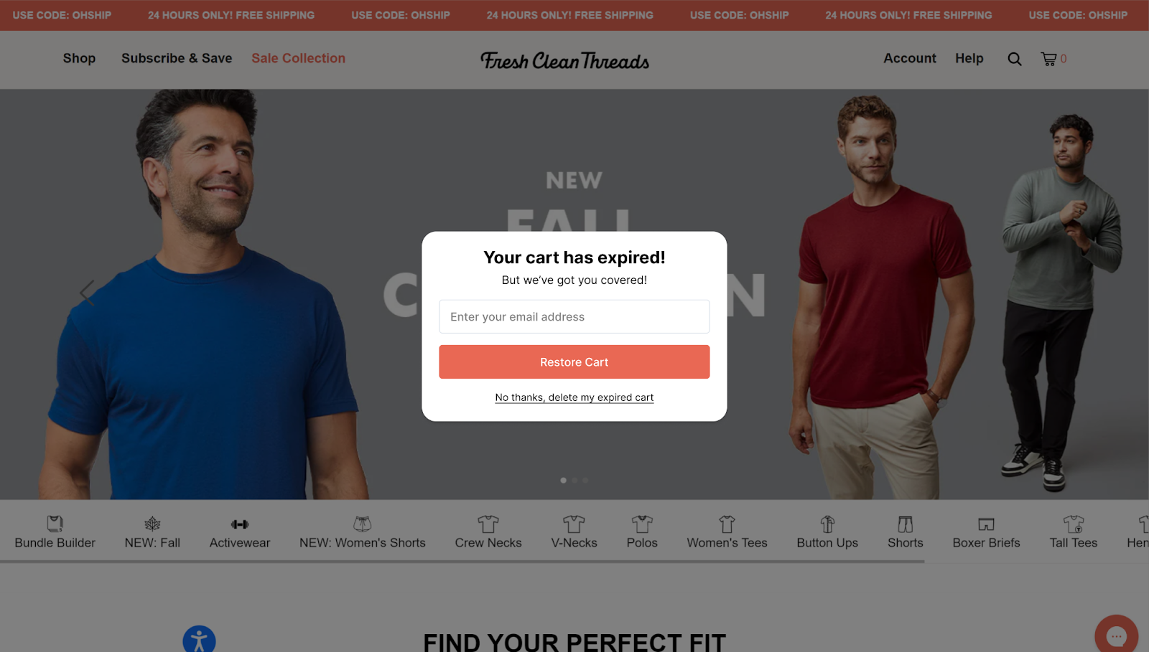The height and width of the screenshot is (652, 1149).
Task: Open the Shop menu
Action: pos(79,58)
